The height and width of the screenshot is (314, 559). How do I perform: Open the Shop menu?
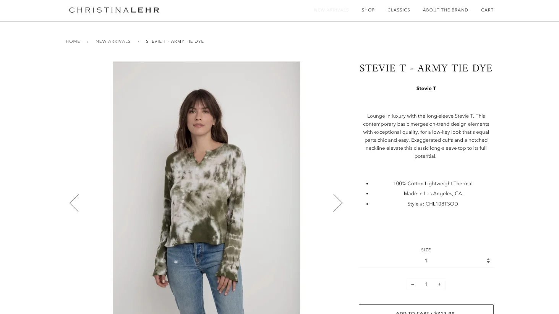(368, 10)
